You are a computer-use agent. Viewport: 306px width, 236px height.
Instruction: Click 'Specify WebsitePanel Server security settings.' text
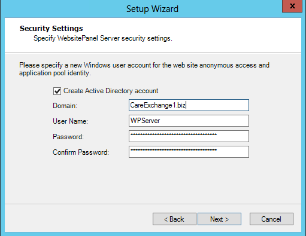click(103, 38)
